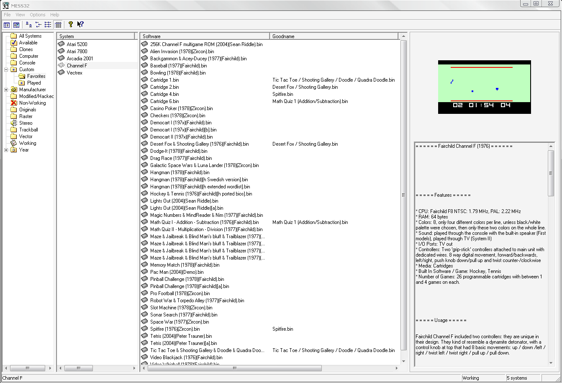Select the Computer folder
The image size is (562, 383).
pos(28,56)
